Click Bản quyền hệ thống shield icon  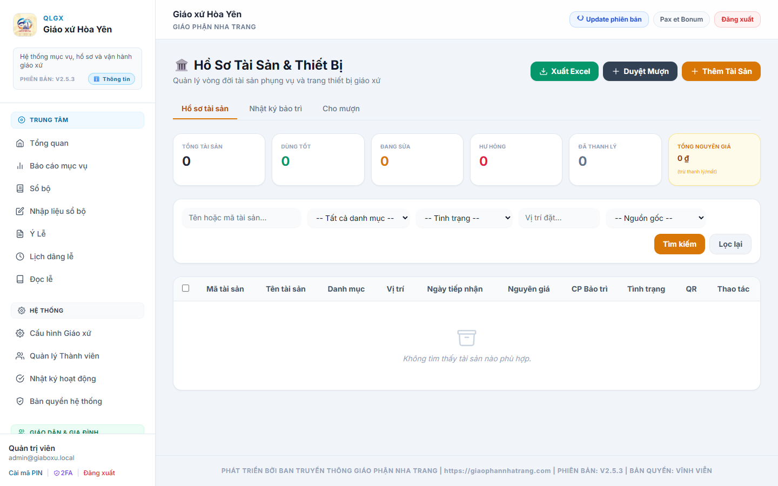click(20, 401)
